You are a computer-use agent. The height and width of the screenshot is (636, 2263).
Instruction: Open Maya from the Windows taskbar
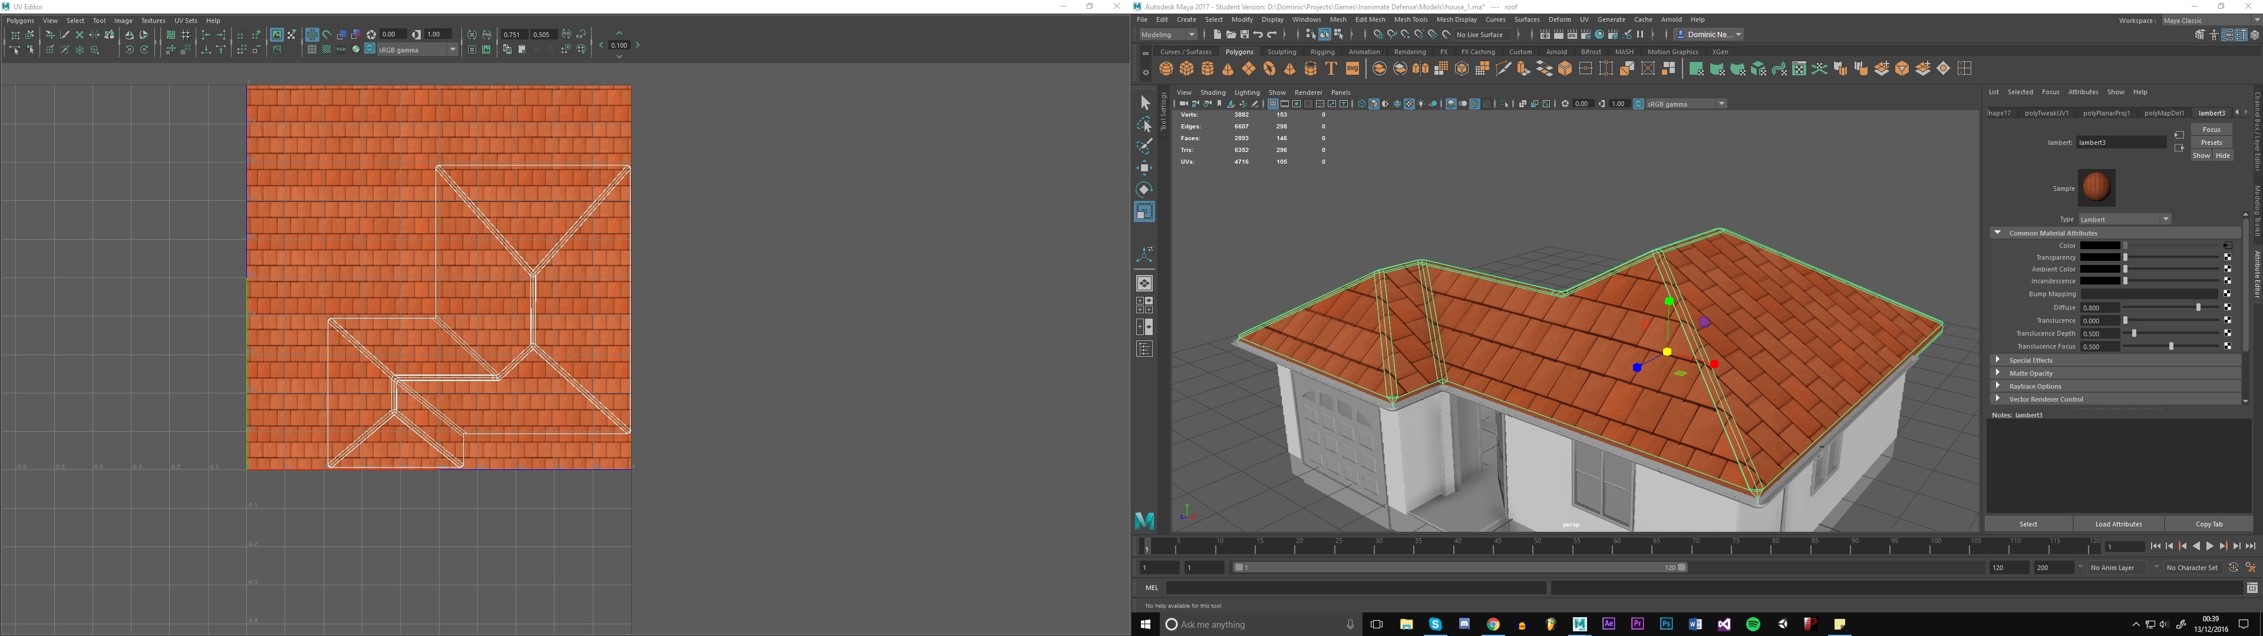(x=1579, y=624)
